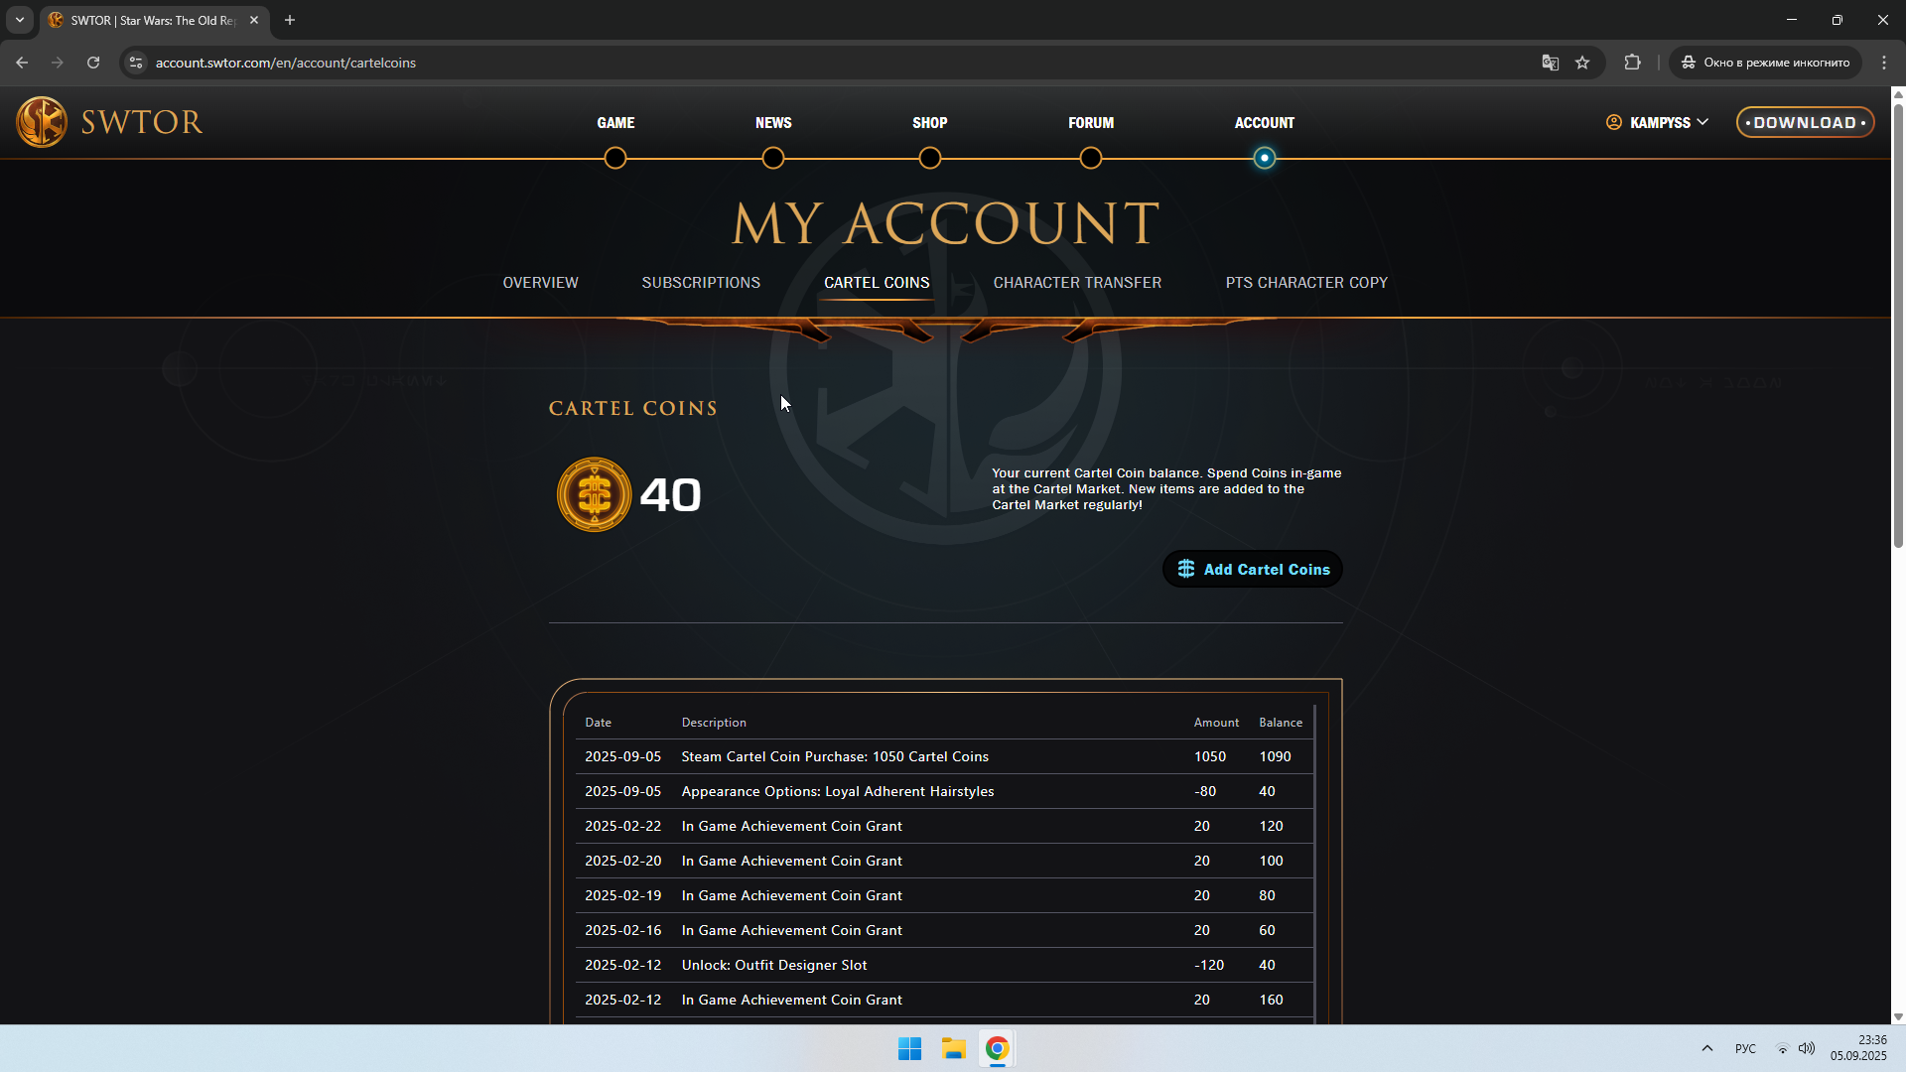Click the ACCOUNT highlighted nav node
The height and width of the screenshot is (1072, 1906).
coord(1264,158)
